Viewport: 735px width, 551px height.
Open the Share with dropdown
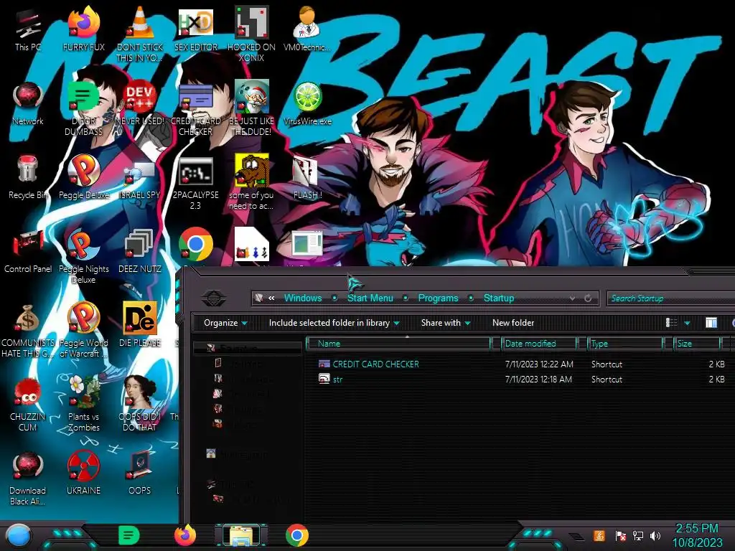click(445, 323)
